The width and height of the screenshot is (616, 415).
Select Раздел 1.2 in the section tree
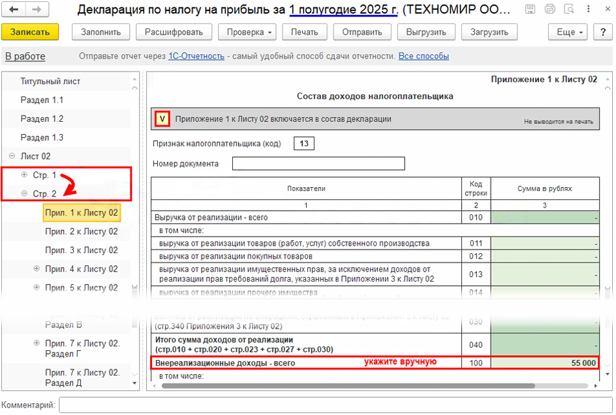click(x=42, y=118)
